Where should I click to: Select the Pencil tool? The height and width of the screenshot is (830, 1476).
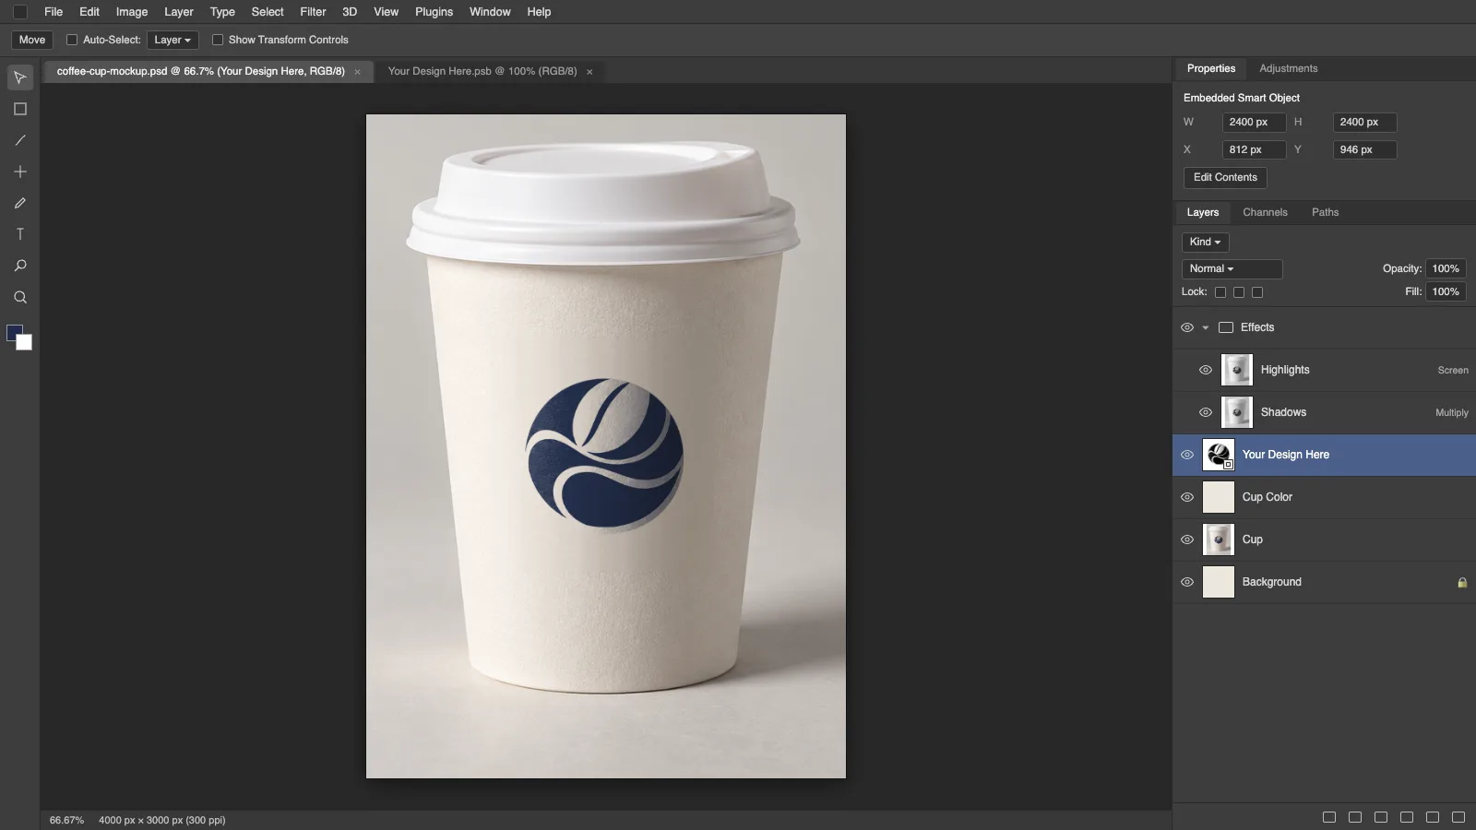[19, 203]
